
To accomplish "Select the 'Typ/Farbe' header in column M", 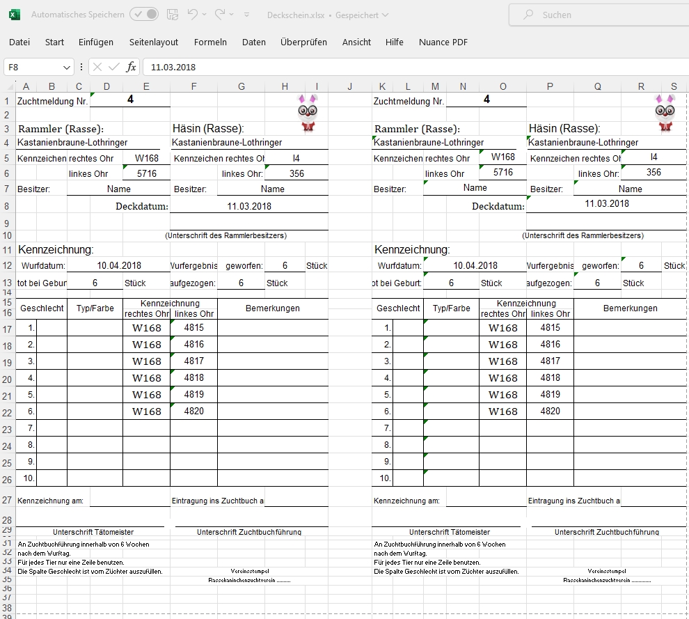I will tap(451, 308).
